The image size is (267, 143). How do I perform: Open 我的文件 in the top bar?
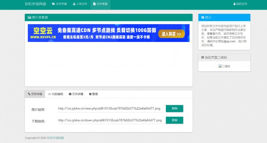240,4
